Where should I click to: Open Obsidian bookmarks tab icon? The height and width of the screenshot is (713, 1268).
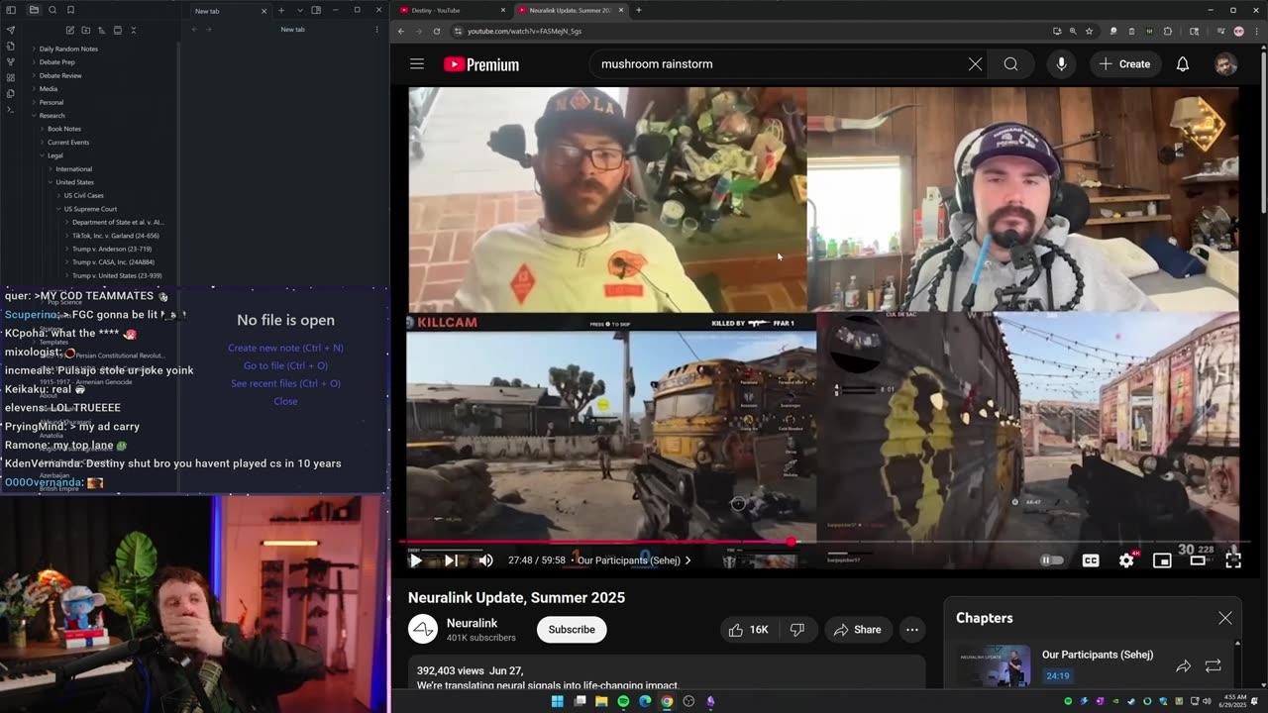pos(70,10)
